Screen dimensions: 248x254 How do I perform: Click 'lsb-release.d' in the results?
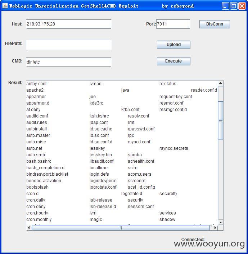103,207
